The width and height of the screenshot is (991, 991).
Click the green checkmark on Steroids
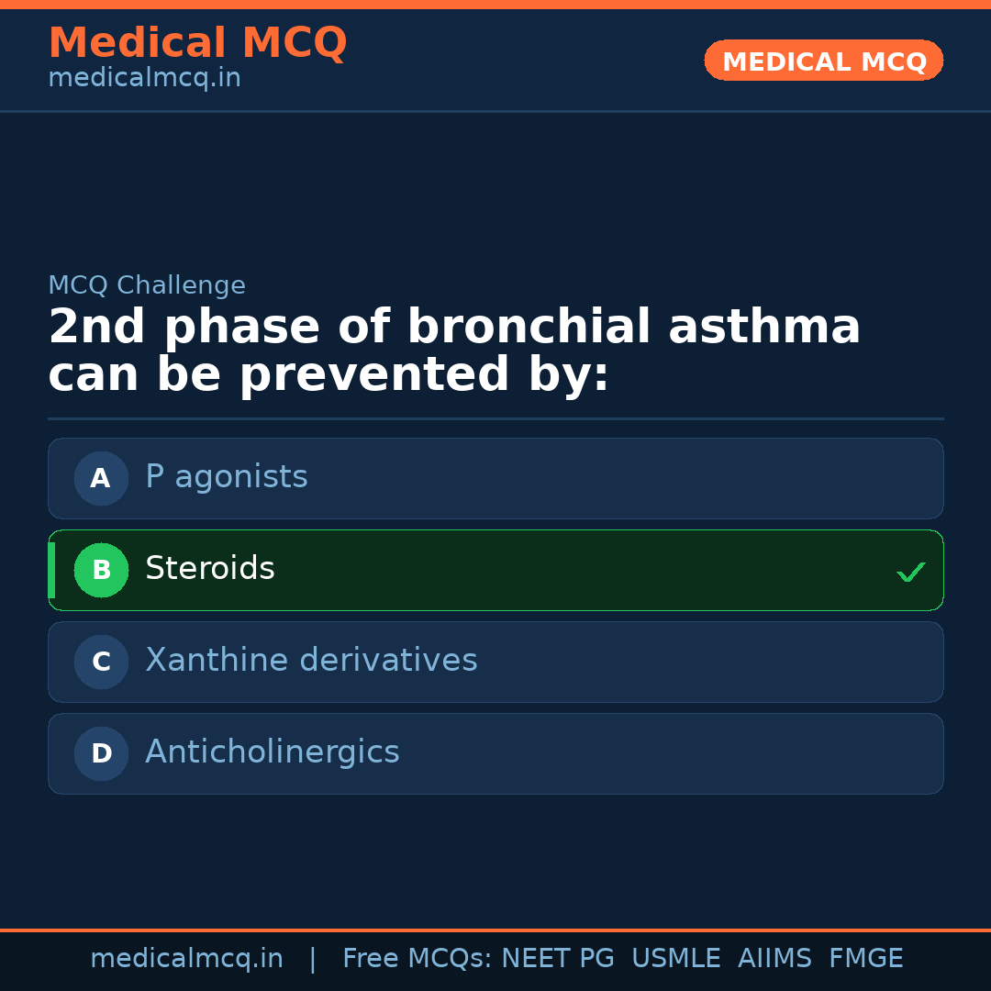click(x=910, y=573)
